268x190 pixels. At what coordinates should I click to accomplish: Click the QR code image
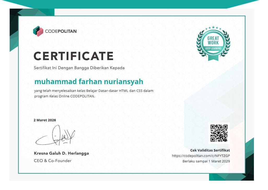[219, 133]
